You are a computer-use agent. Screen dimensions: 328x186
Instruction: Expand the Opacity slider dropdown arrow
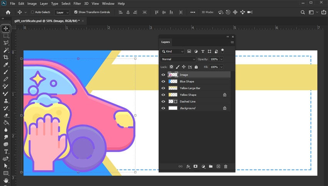[221, 59]
